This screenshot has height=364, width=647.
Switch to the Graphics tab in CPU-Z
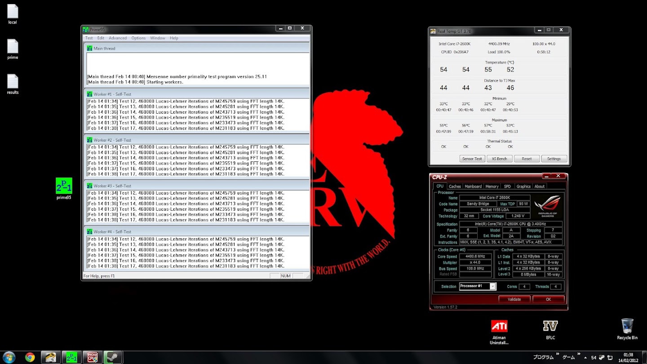[523, 186]
